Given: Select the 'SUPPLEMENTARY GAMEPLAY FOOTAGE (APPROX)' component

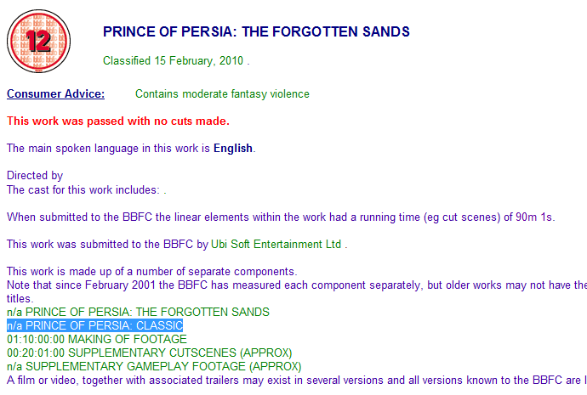Looking at the screenshot, I should [x=153, y=366].
